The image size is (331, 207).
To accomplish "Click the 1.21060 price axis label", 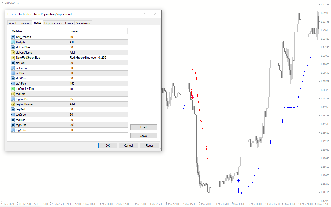I will [325, 56].
